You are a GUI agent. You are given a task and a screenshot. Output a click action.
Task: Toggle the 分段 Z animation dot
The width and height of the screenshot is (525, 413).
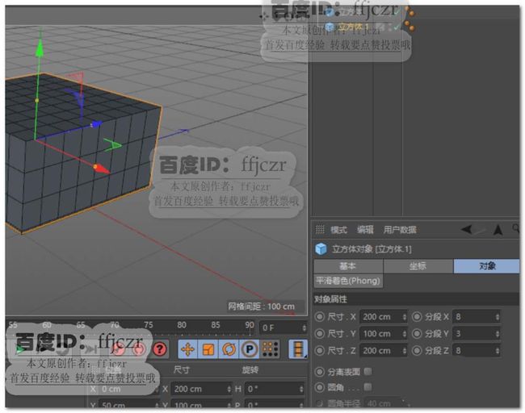pos(417,350)
